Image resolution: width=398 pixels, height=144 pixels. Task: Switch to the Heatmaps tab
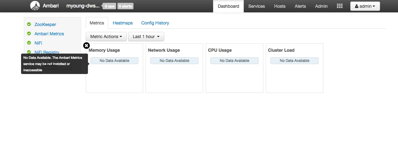coord(123,23)
